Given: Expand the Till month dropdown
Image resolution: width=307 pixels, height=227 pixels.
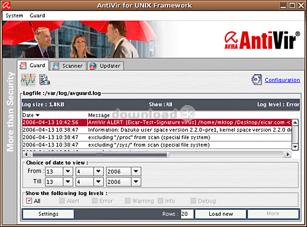Looking at the screenshot, I should coord(98,181).
